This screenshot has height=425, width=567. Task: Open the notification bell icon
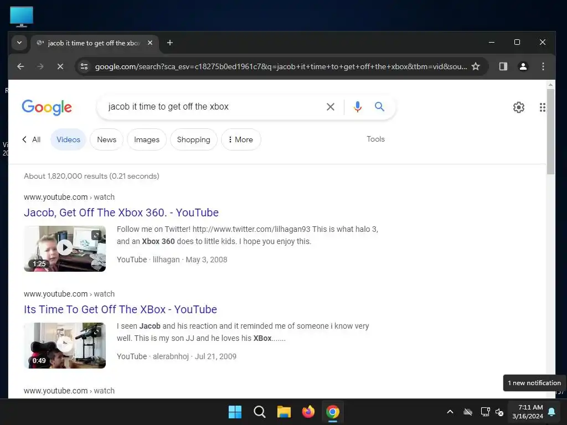(x=552, y=412)
